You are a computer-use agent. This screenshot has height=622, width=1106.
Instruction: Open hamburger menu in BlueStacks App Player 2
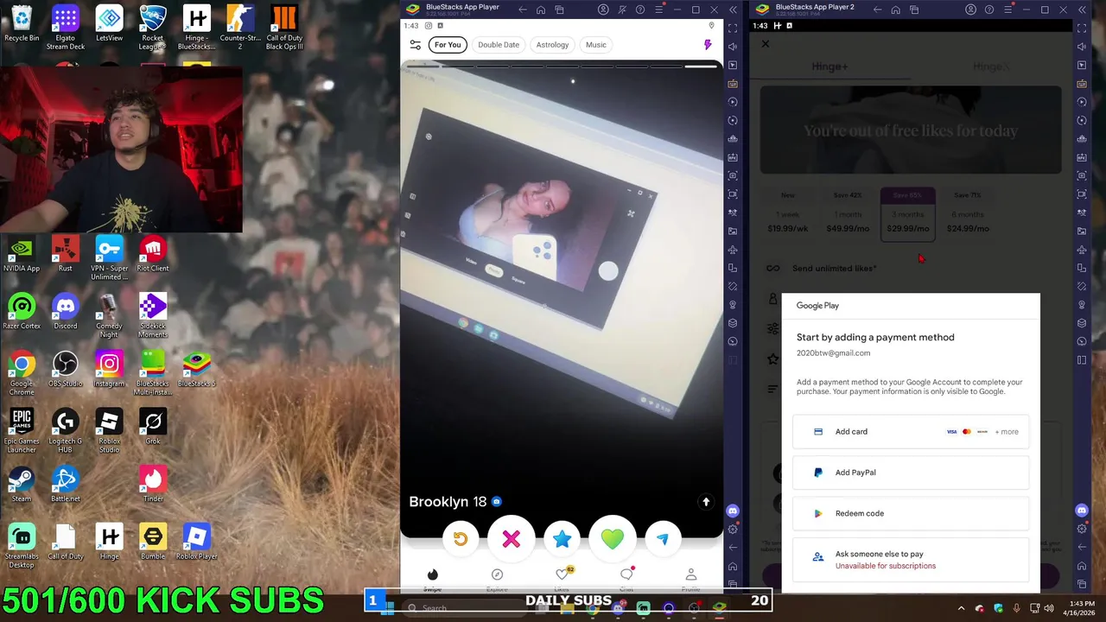1007,10
